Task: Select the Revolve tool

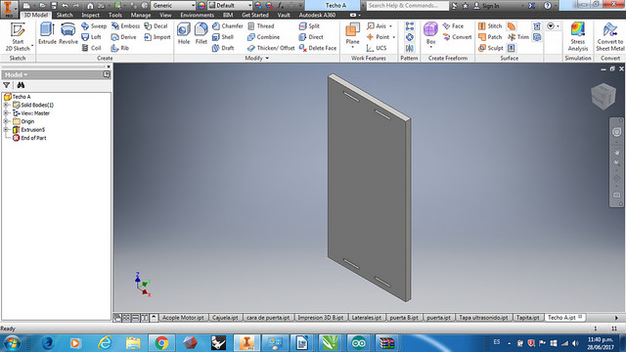Action: pos(68,33)
